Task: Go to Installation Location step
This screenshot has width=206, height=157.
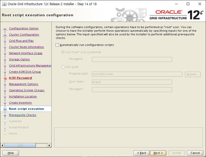Action: coord(23,96)
